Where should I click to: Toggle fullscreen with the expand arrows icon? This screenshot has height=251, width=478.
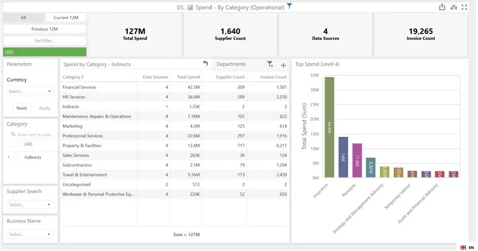tap(464, 7)
